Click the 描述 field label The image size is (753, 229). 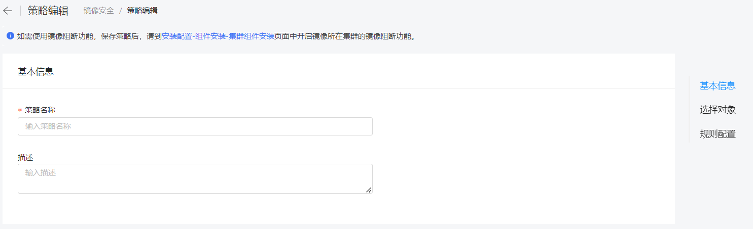[x=25, y=158]
